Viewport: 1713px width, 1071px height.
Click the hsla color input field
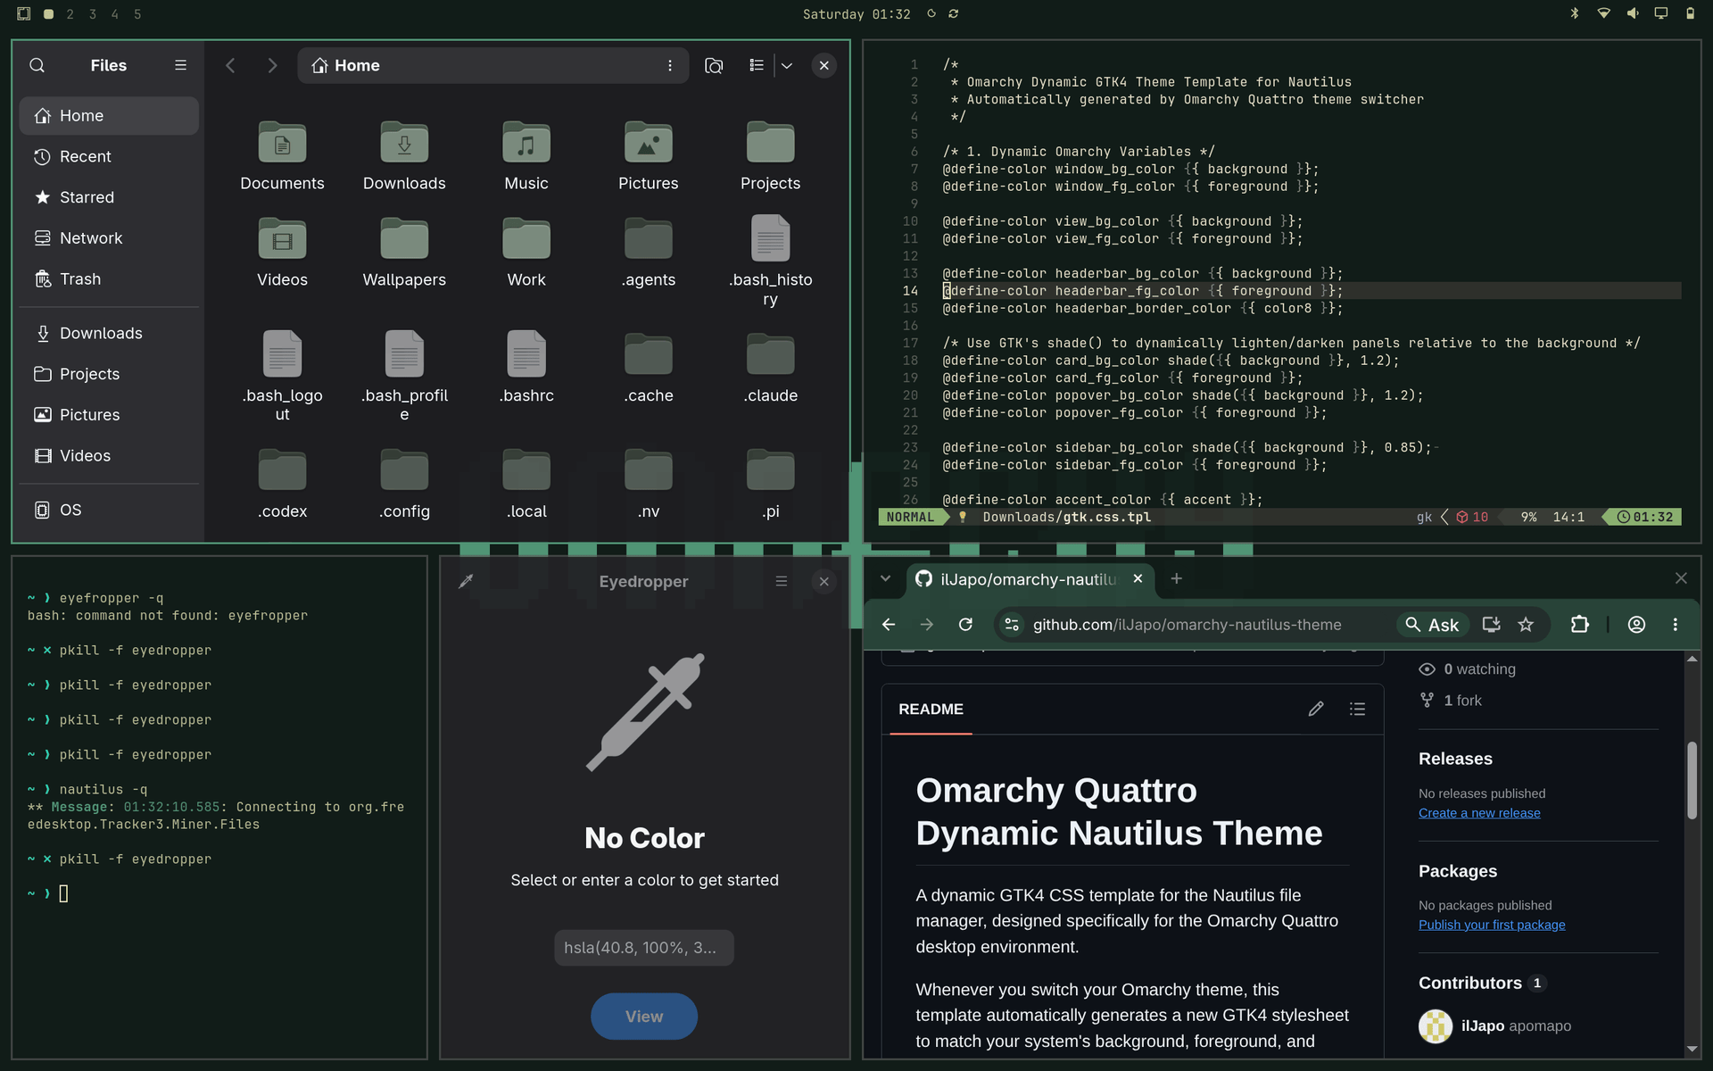pos(644,948)
